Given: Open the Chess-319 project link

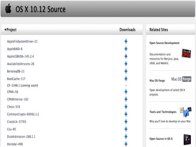Looking at the screenshot, I should [13, 107].
